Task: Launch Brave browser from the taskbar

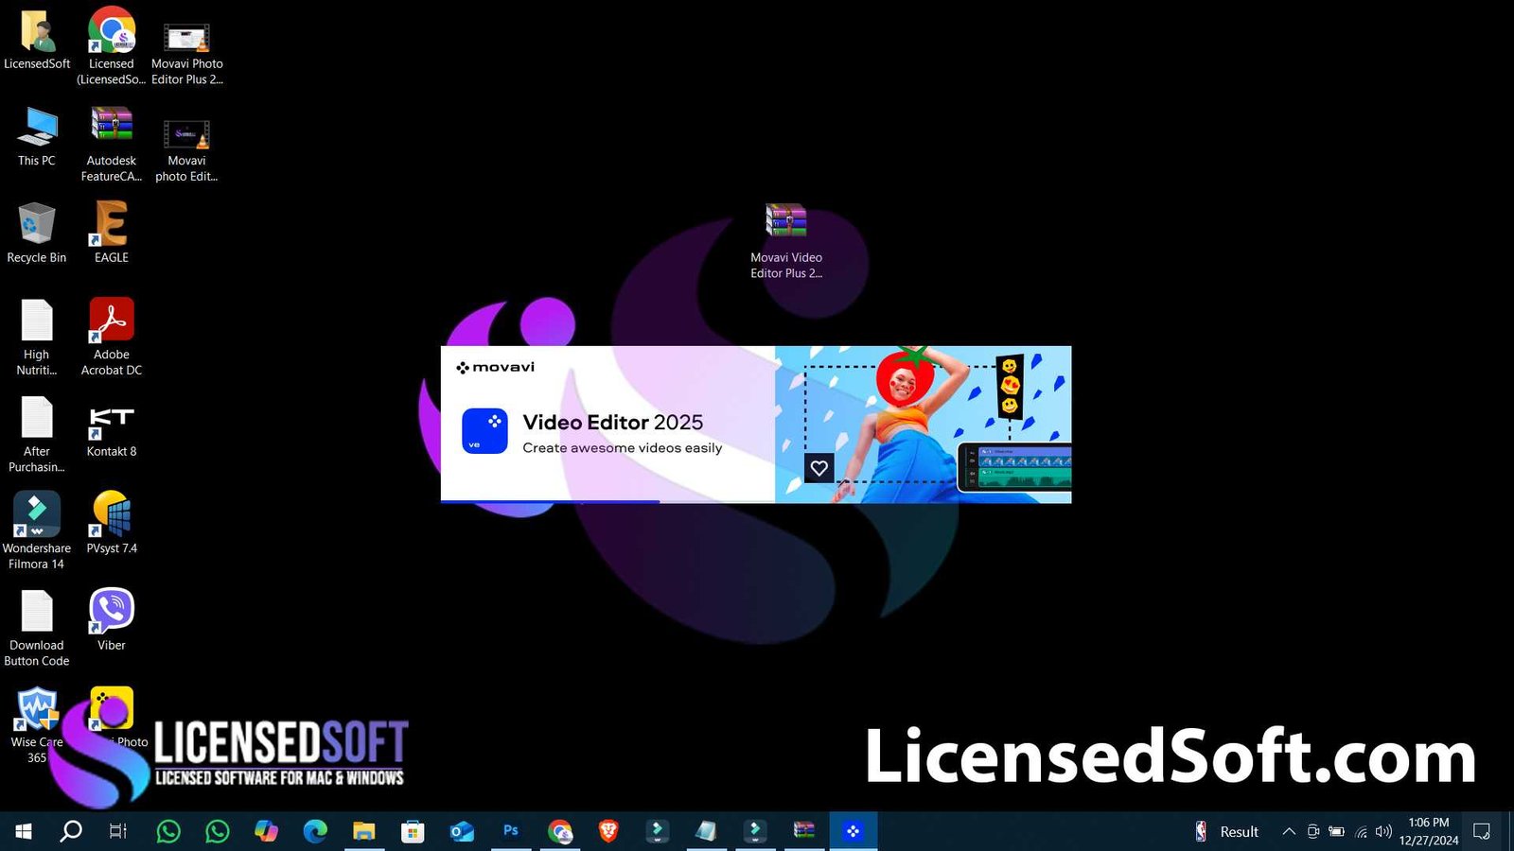Action: [608, 831]
